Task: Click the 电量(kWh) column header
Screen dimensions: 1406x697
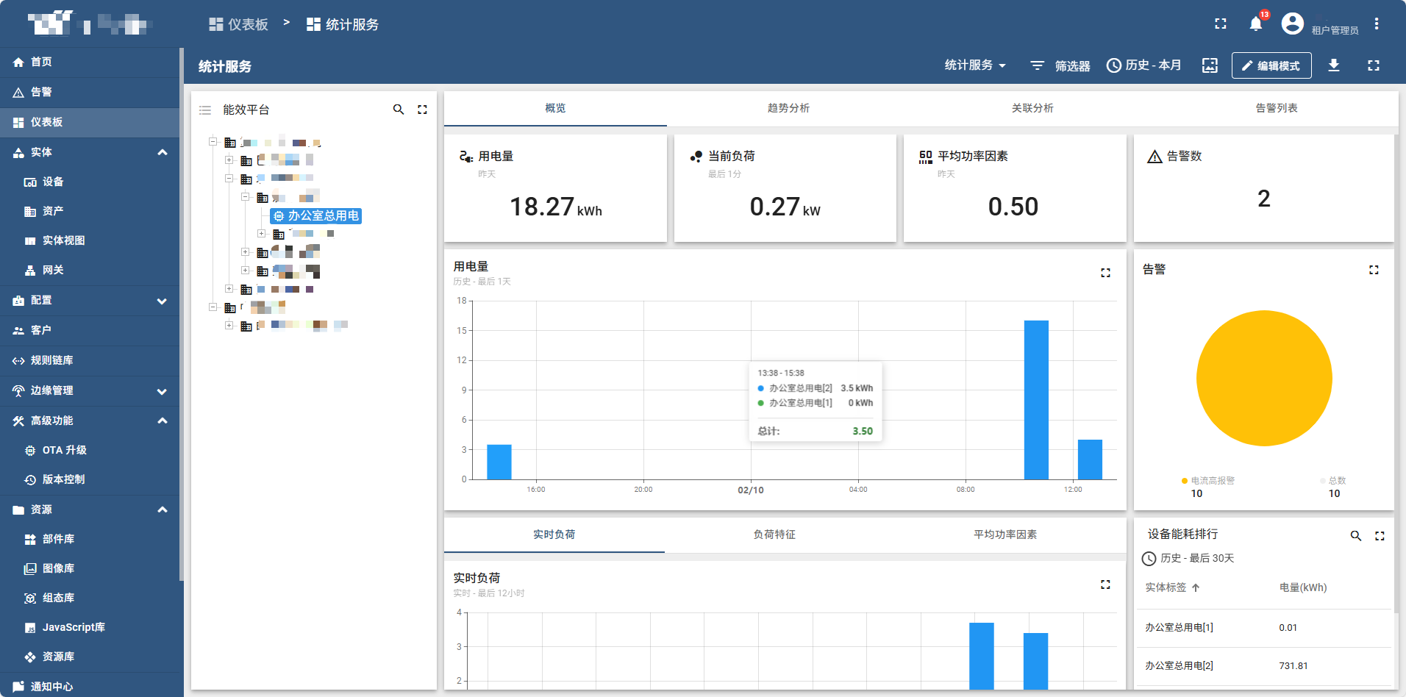Action: (x=1303, y=587)
